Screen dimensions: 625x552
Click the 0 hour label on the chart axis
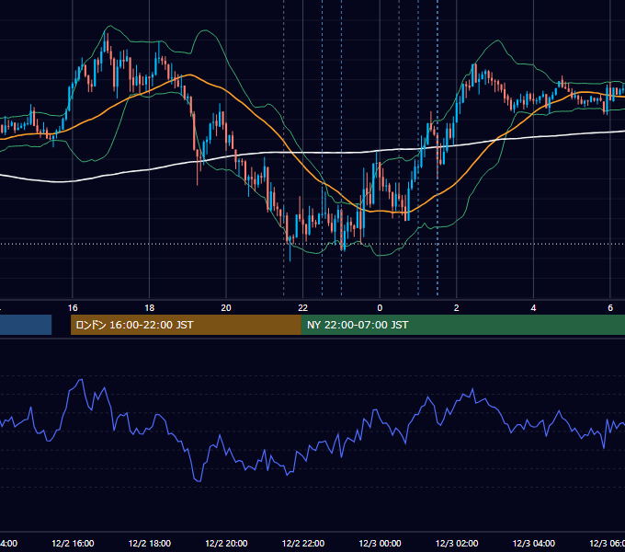pos(380,308)
